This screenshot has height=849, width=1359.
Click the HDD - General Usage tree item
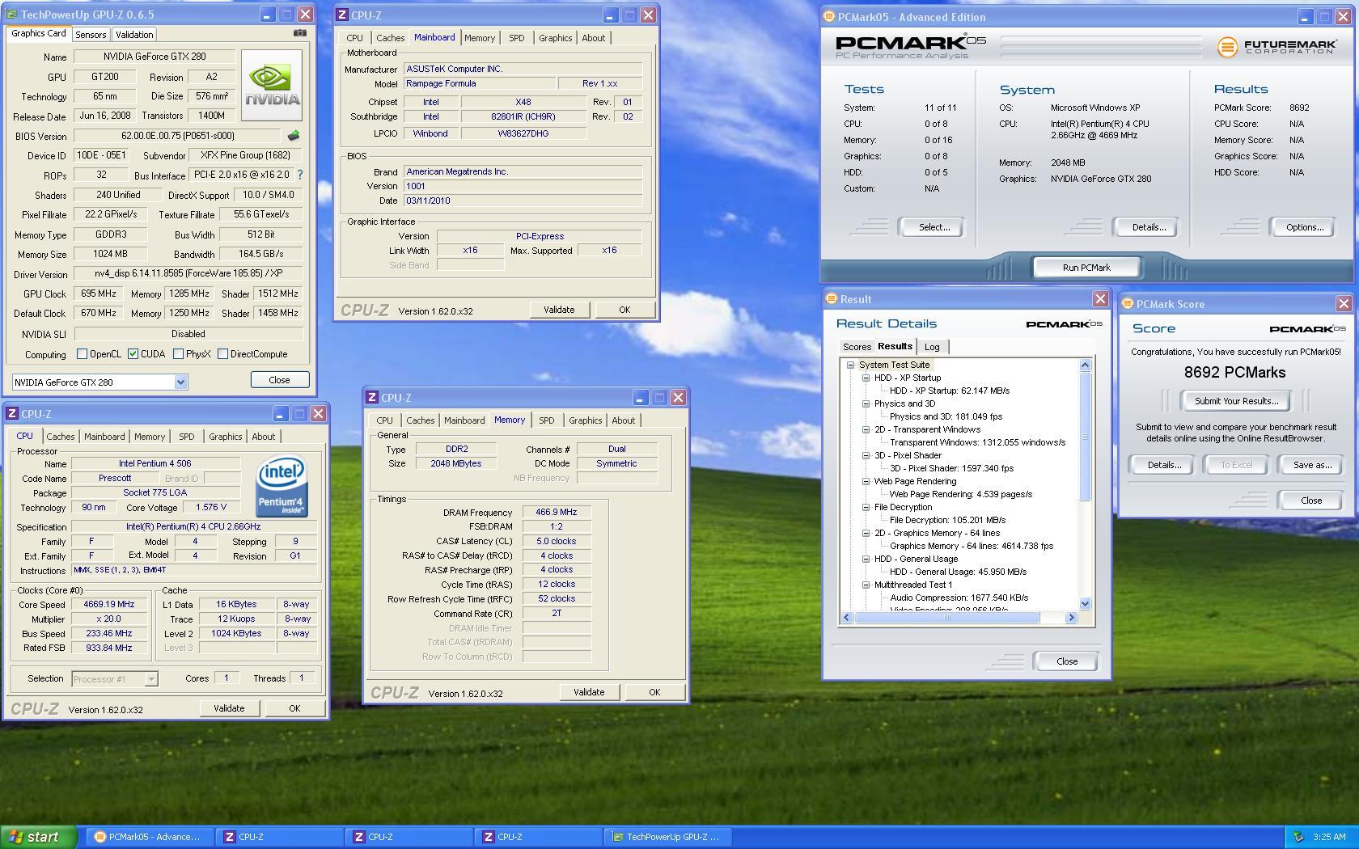[x=916, y=559]
